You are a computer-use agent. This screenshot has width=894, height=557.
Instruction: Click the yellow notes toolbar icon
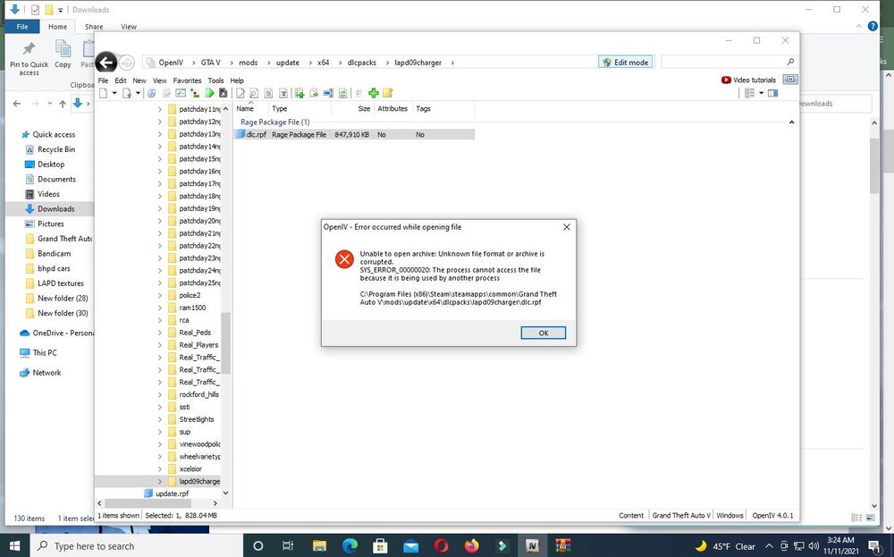tap(388, 93)
